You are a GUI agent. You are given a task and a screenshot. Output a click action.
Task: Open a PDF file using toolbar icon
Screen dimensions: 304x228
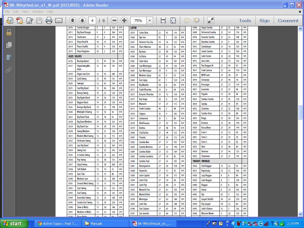coord(10,20)
